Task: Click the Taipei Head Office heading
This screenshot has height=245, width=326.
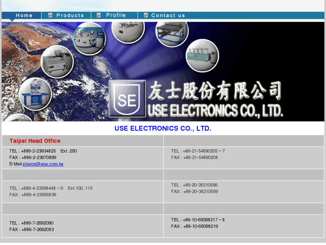Action: pos(35,141)
